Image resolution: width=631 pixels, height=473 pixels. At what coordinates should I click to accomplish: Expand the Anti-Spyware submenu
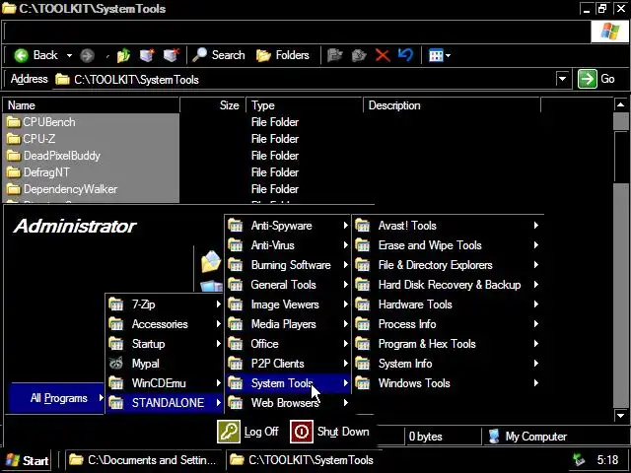click(288, 226)
